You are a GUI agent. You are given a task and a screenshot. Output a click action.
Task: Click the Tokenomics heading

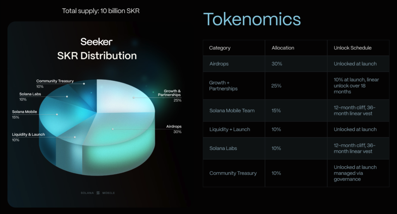coord(252,19)
